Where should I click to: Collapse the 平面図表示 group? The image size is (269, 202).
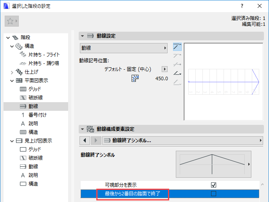(x=12, y=81)
